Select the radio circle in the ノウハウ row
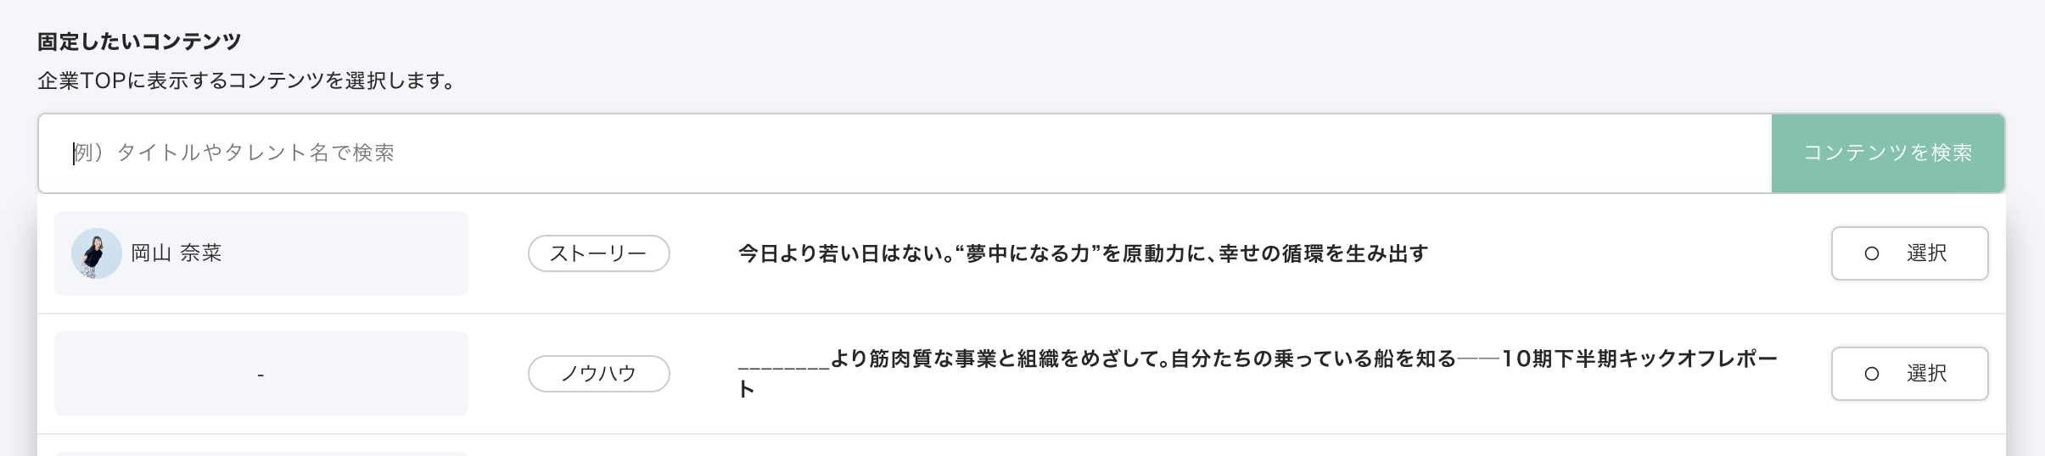The height and width of the screenshot is (456, 2045). [x=1871, y=374]
